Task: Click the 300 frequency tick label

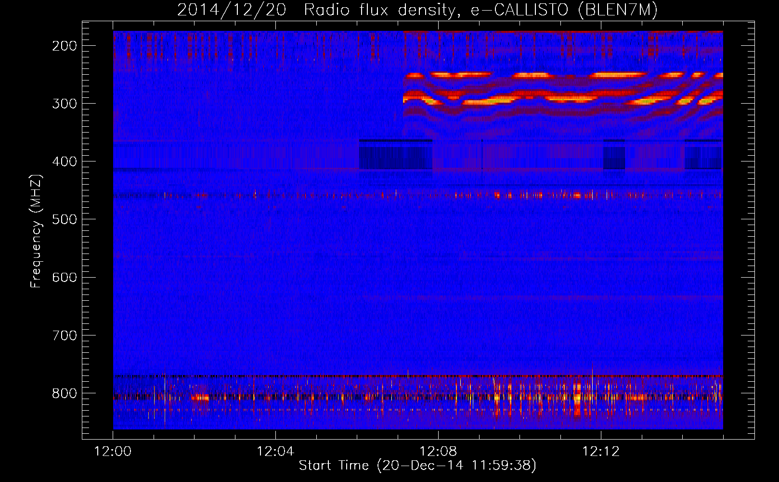Action: 64,104
